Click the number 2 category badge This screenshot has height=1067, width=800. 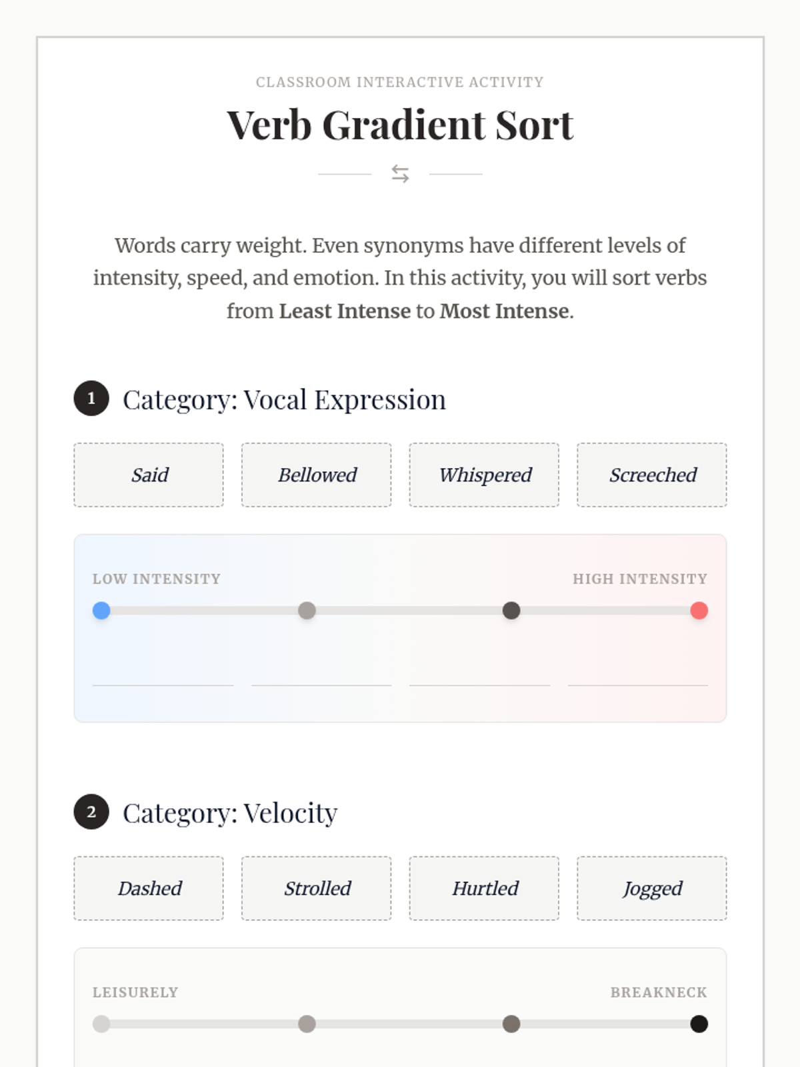coord(91,812)
